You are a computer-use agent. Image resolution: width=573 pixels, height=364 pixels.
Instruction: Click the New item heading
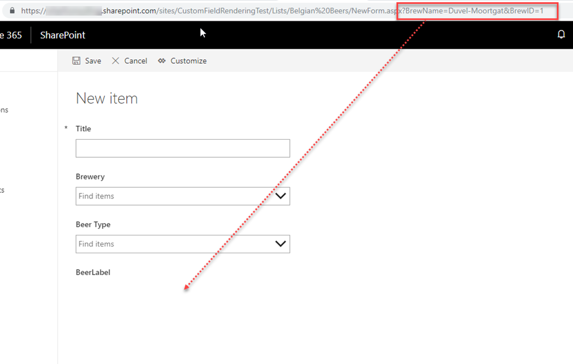(107, 98)
